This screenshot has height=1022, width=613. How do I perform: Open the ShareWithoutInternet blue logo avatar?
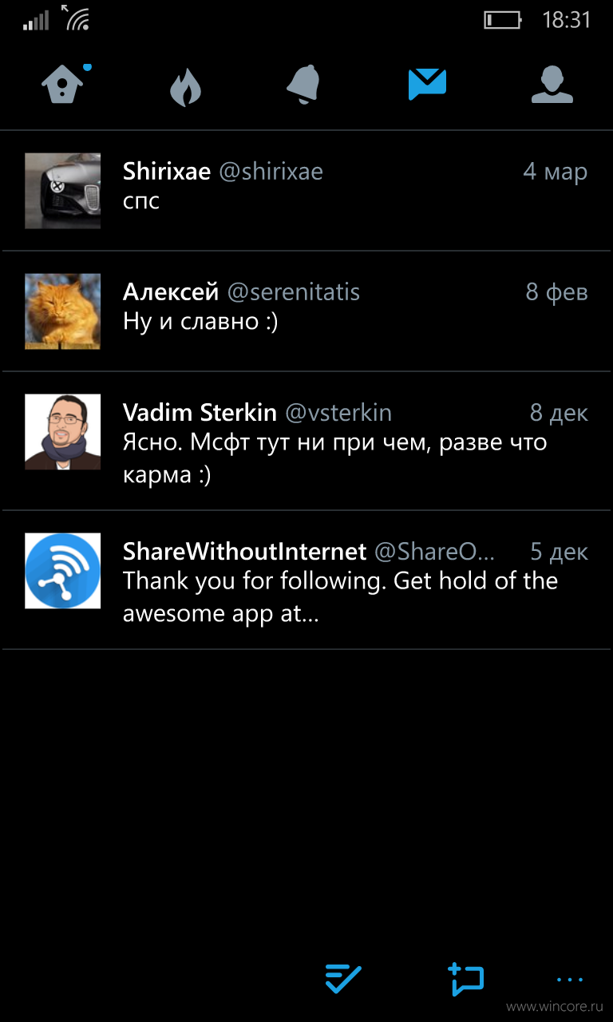(x=63, y=571)
